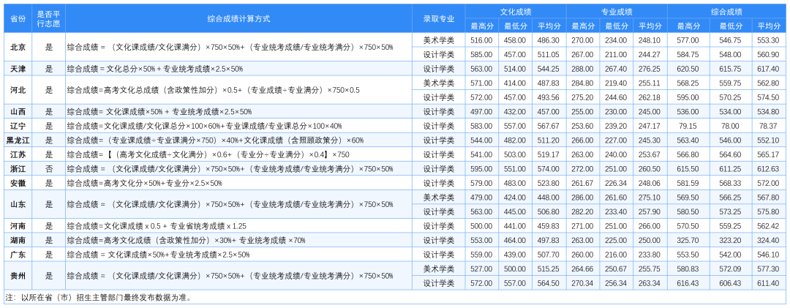
Task: Click 河南 文化成绩 平均分 value 459.83
Action: tap(549, 226)
